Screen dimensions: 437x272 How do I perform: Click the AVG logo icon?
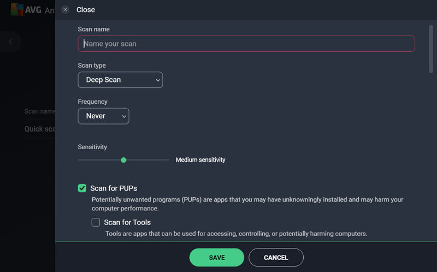tap(17, 9)
